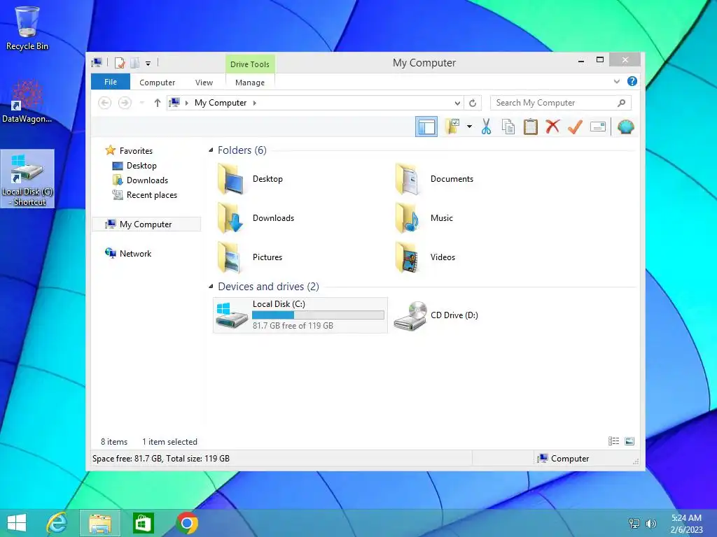The width and height of the screenshot is (717, 537).
Task: Open the Windows Start button
Action: point(17,523)
